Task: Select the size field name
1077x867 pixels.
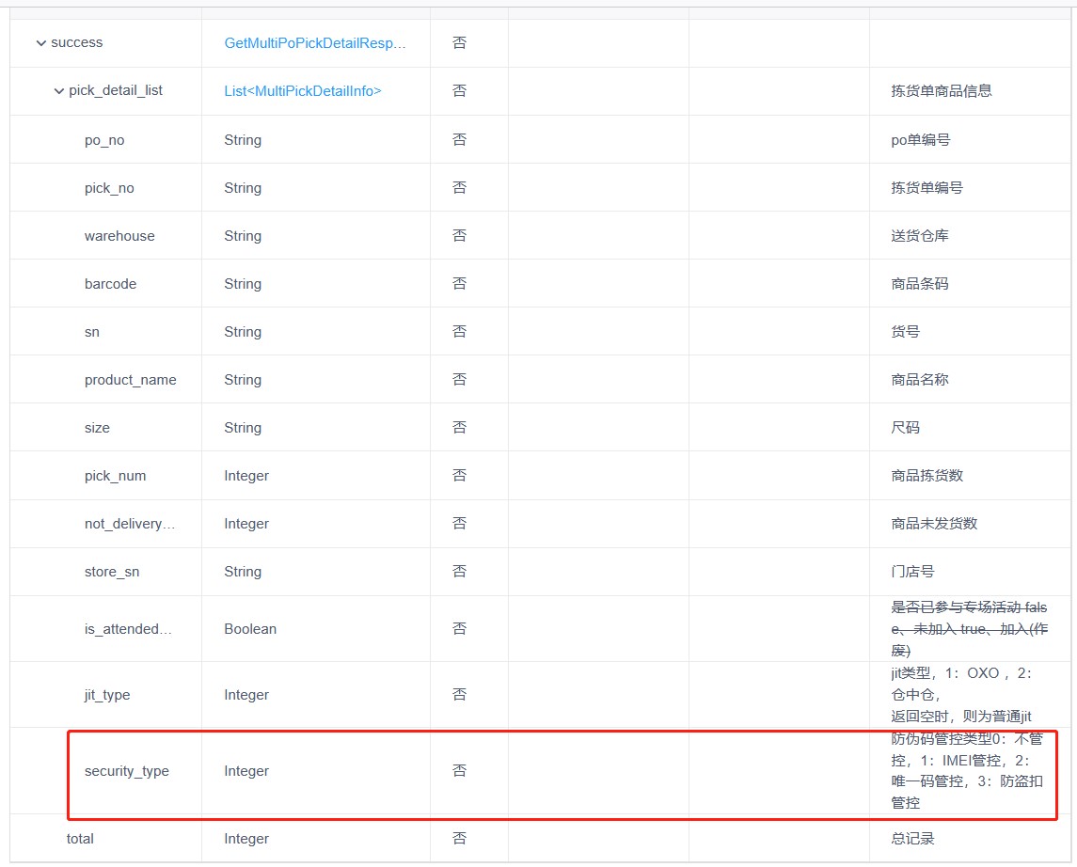Action: click(x=97, y=428)
